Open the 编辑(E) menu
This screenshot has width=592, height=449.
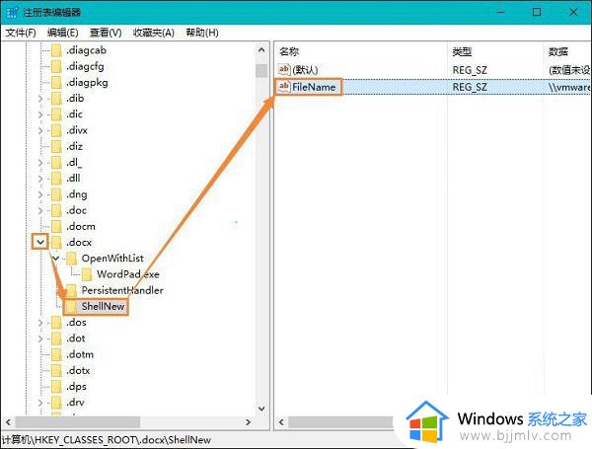(63, 33)
